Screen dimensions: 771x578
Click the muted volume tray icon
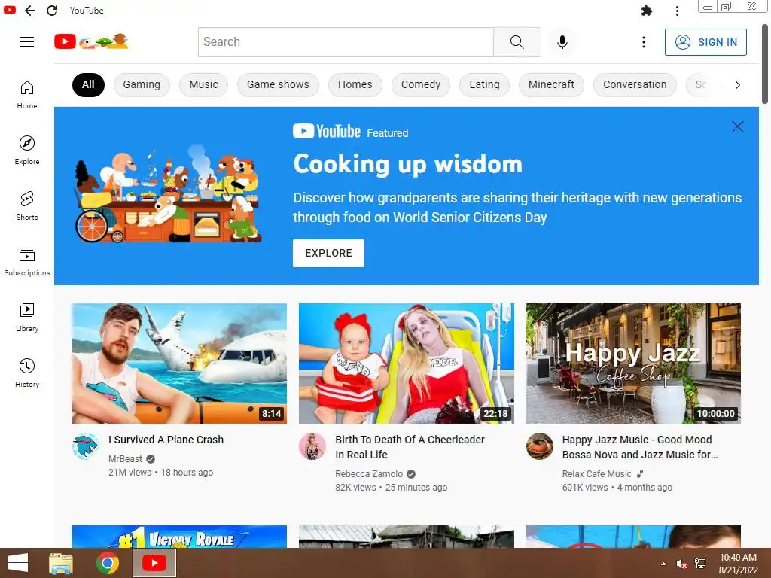click(x=681, y=564)
